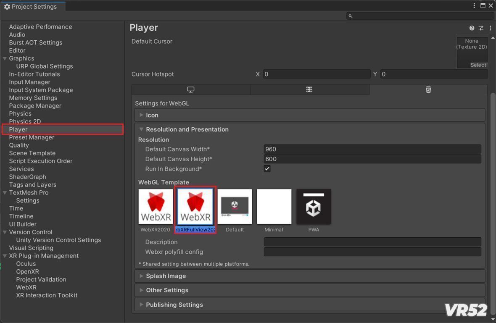
Task: Collapse the TextMesh Pro tree arrow
Action: point(5,193)
